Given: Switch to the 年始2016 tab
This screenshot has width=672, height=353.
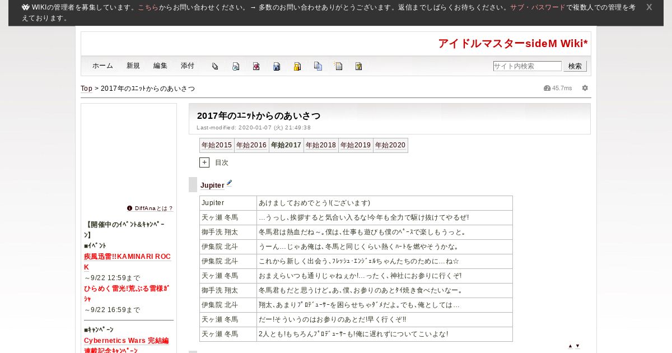Looking at the screenshot, I should 251,145.
